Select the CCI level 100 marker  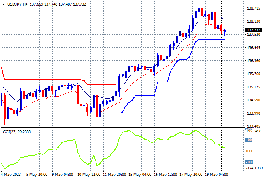pos(249,140)
